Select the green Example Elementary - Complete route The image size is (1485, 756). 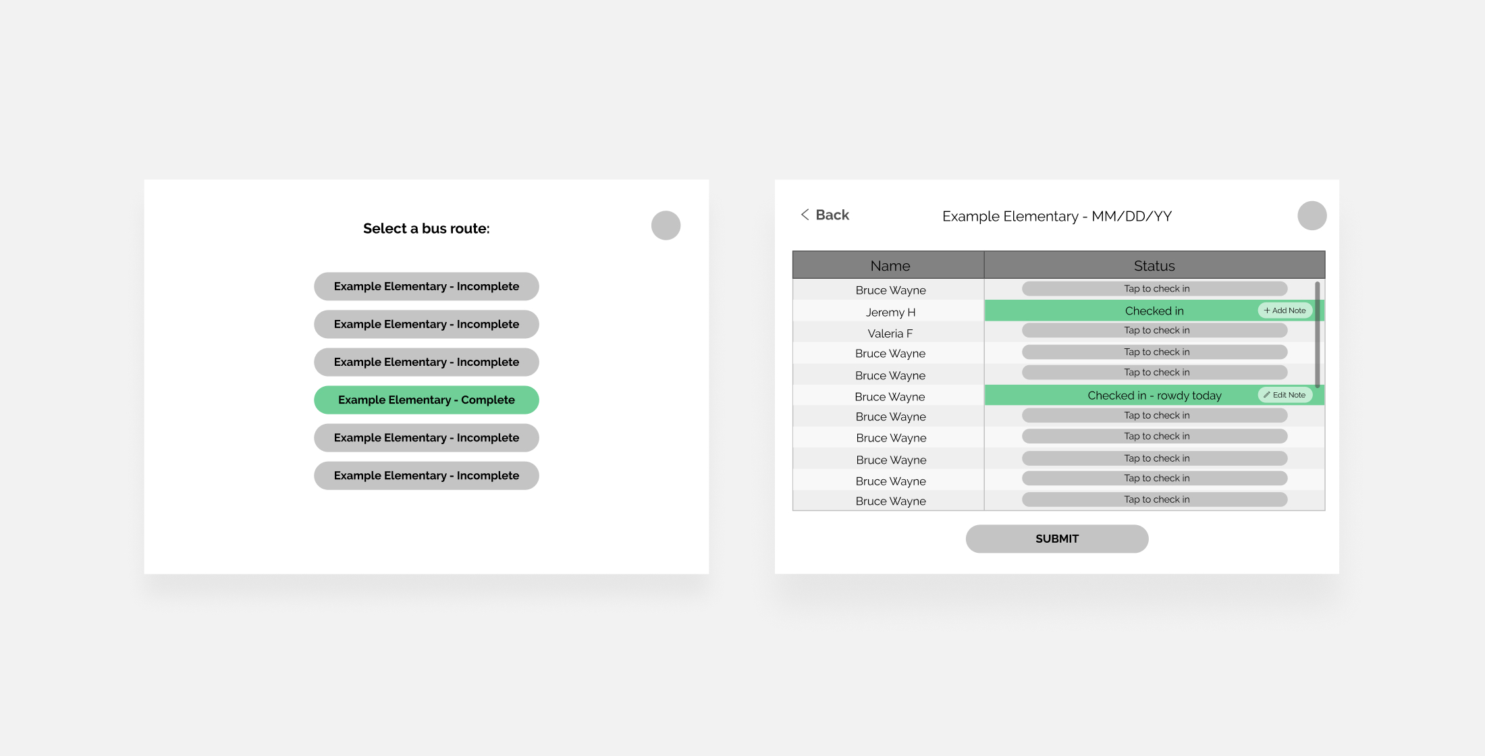[426, 400]
